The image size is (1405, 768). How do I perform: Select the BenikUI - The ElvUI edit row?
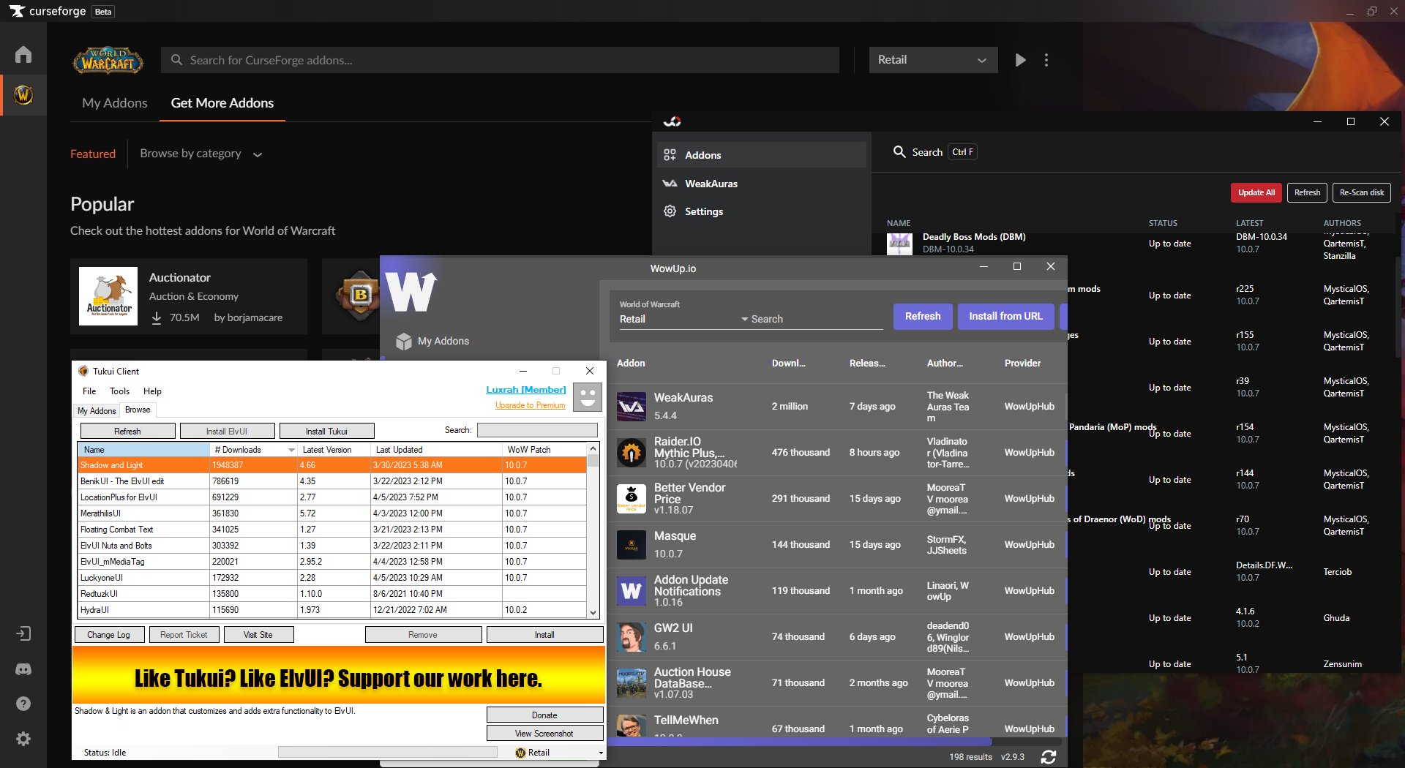332,481
